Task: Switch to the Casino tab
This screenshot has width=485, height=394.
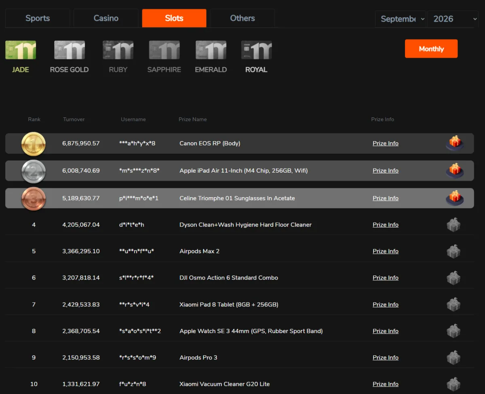Action: coord(106,18)
